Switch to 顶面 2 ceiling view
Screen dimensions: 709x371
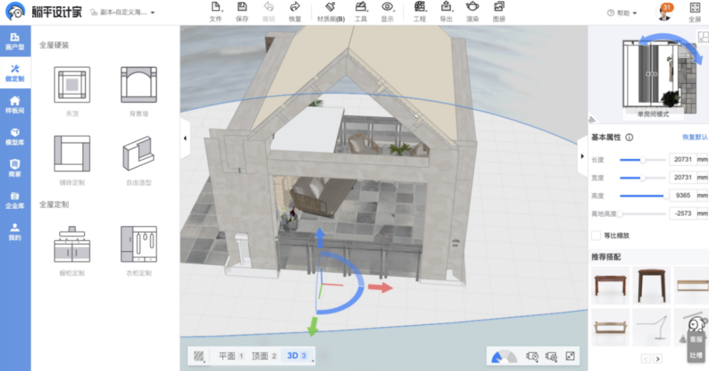pos(264,356)
